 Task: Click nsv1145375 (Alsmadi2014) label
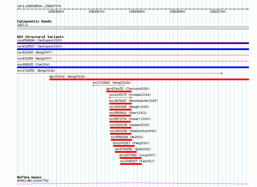[130, 95]
